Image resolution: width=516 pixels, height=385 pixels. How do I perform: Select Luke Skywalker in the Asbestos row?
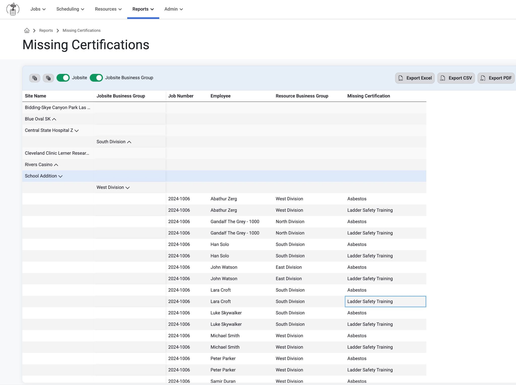click(226, 313)
